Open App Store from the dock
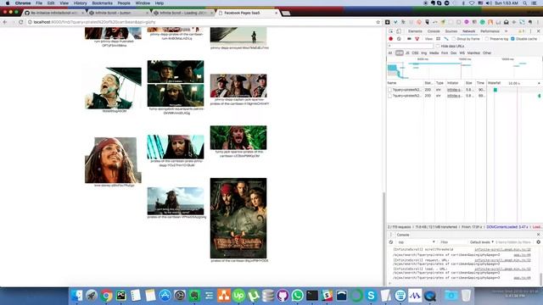Viewport: 543px width, 305px height. point(165,296)
